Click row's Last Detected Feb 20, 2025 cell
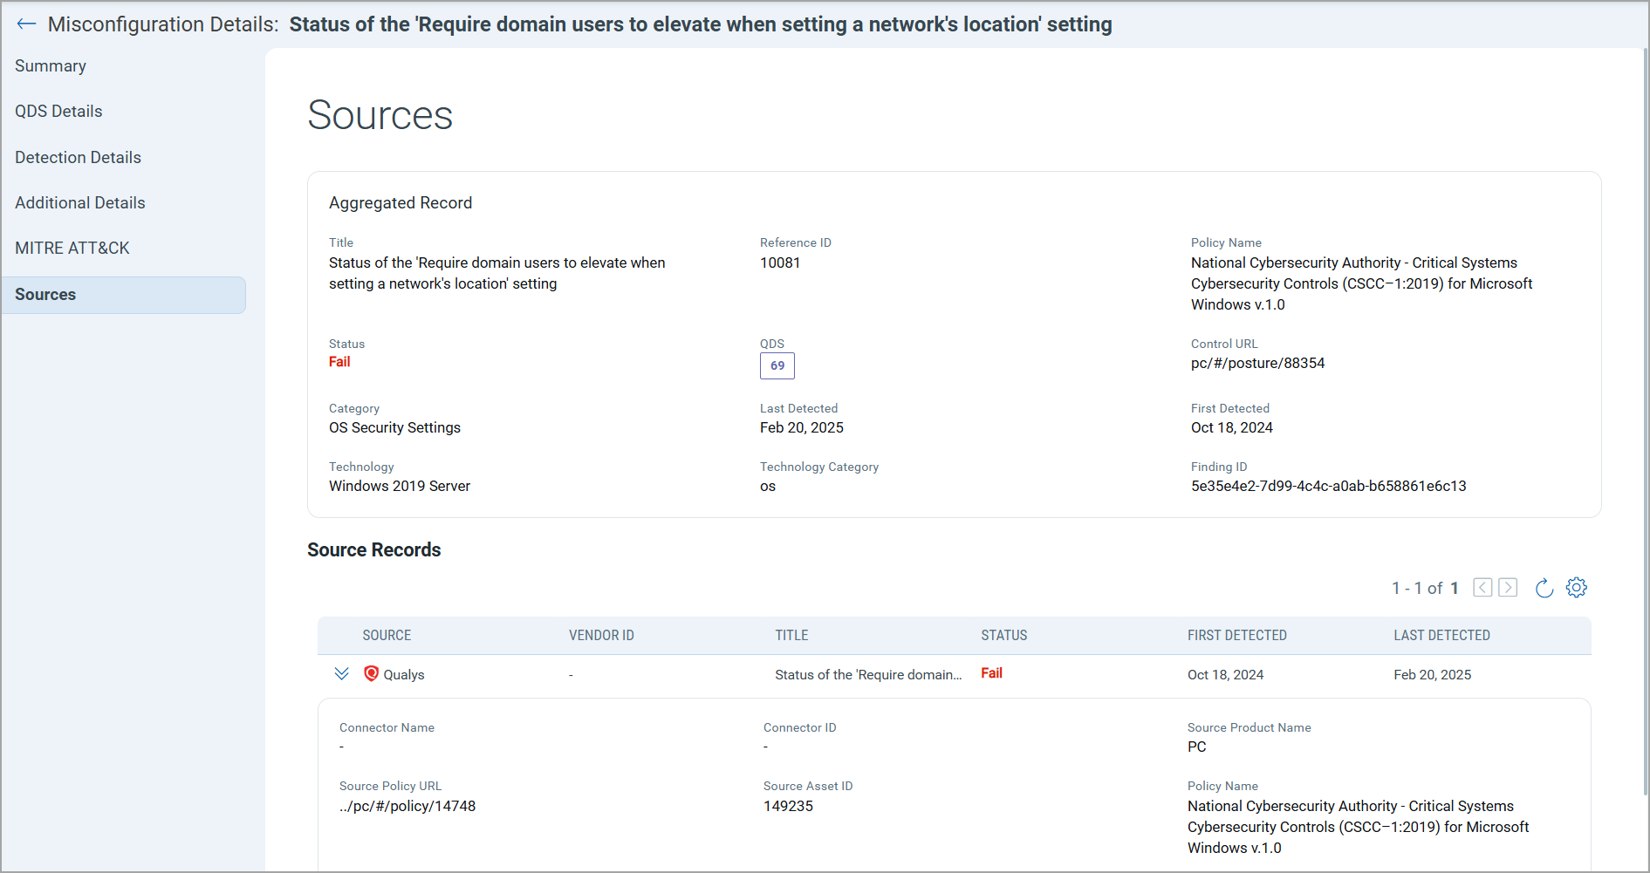The height and width of the screenshot is (873, 1650). pyautogui.click(x=1432, y=675)
